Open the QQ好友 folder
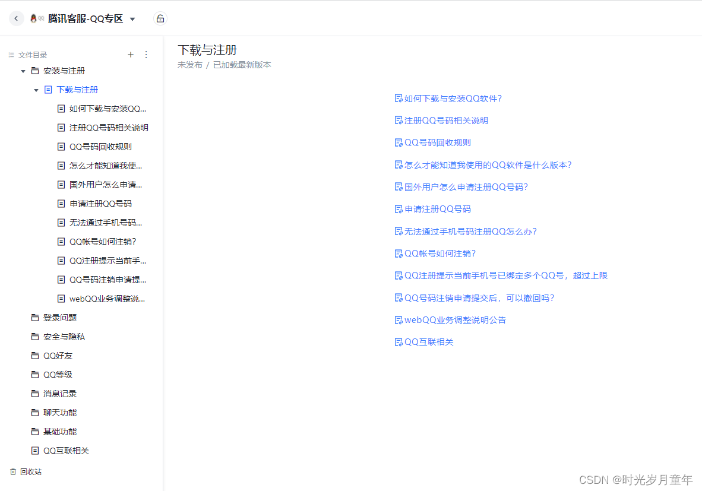This screenshot has width=702, height=491. [x=58, y=356]
